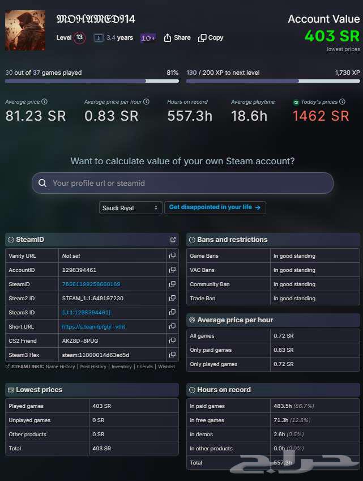Open the Name History link

click(x=60, y=367)
